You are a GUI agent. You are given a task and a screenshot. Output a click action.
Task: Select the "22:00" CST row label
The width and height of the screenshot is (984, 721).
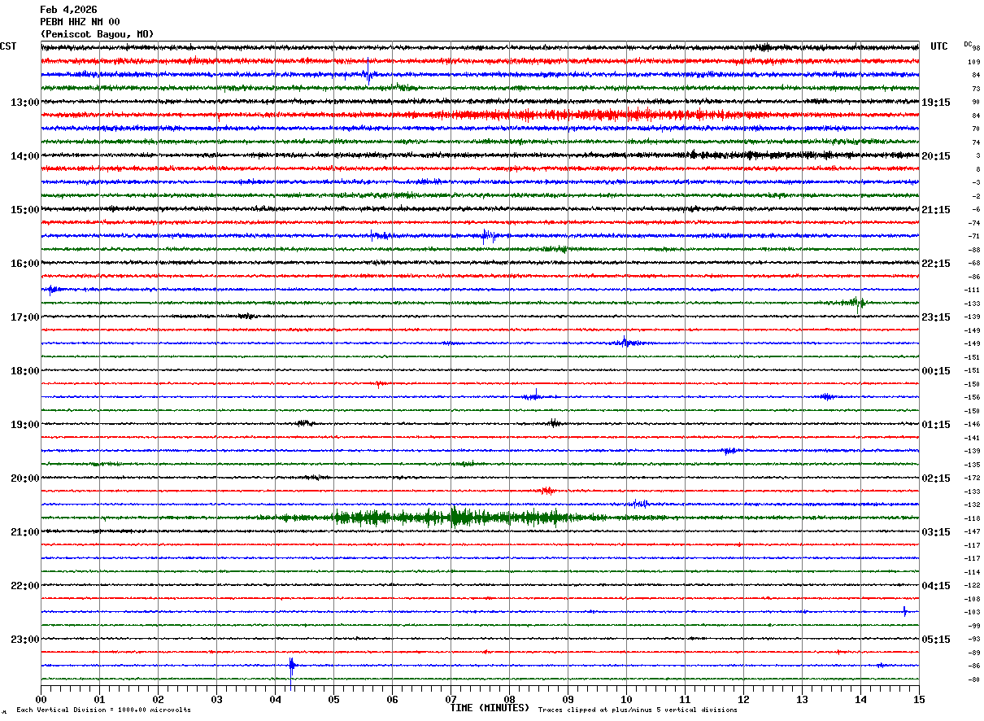[25, 586]
